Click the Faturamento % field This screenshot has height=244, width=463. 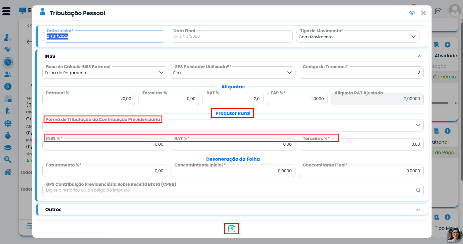click(105, 171)
